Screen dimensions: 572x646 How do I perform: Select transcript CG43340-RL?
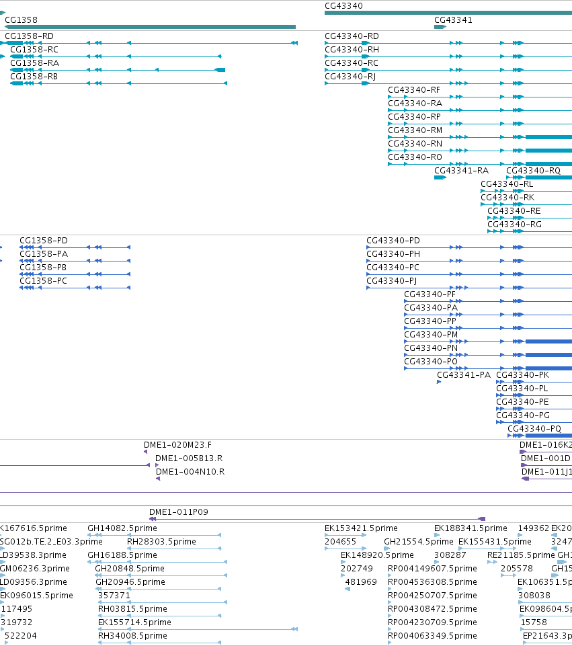pos(526,191)
